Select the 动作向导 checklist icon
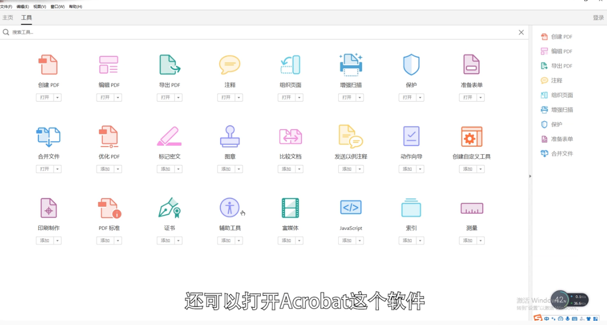 (x=411, y=136)
